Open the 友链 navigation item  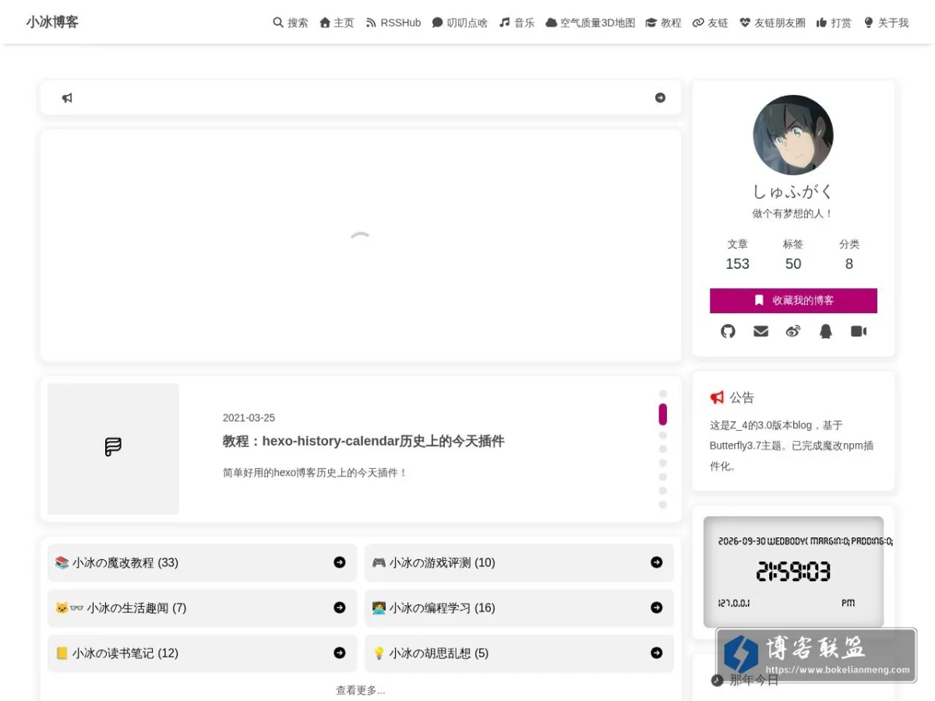click(710, 23)
